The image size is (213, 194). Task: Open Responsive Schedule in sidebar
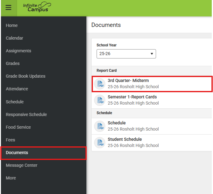(26, 114)
